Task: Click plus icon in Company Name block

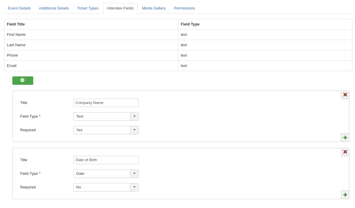Action: (x=345, y=137)
